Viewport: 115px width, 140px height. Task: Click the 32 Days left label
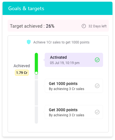(97, 26)
